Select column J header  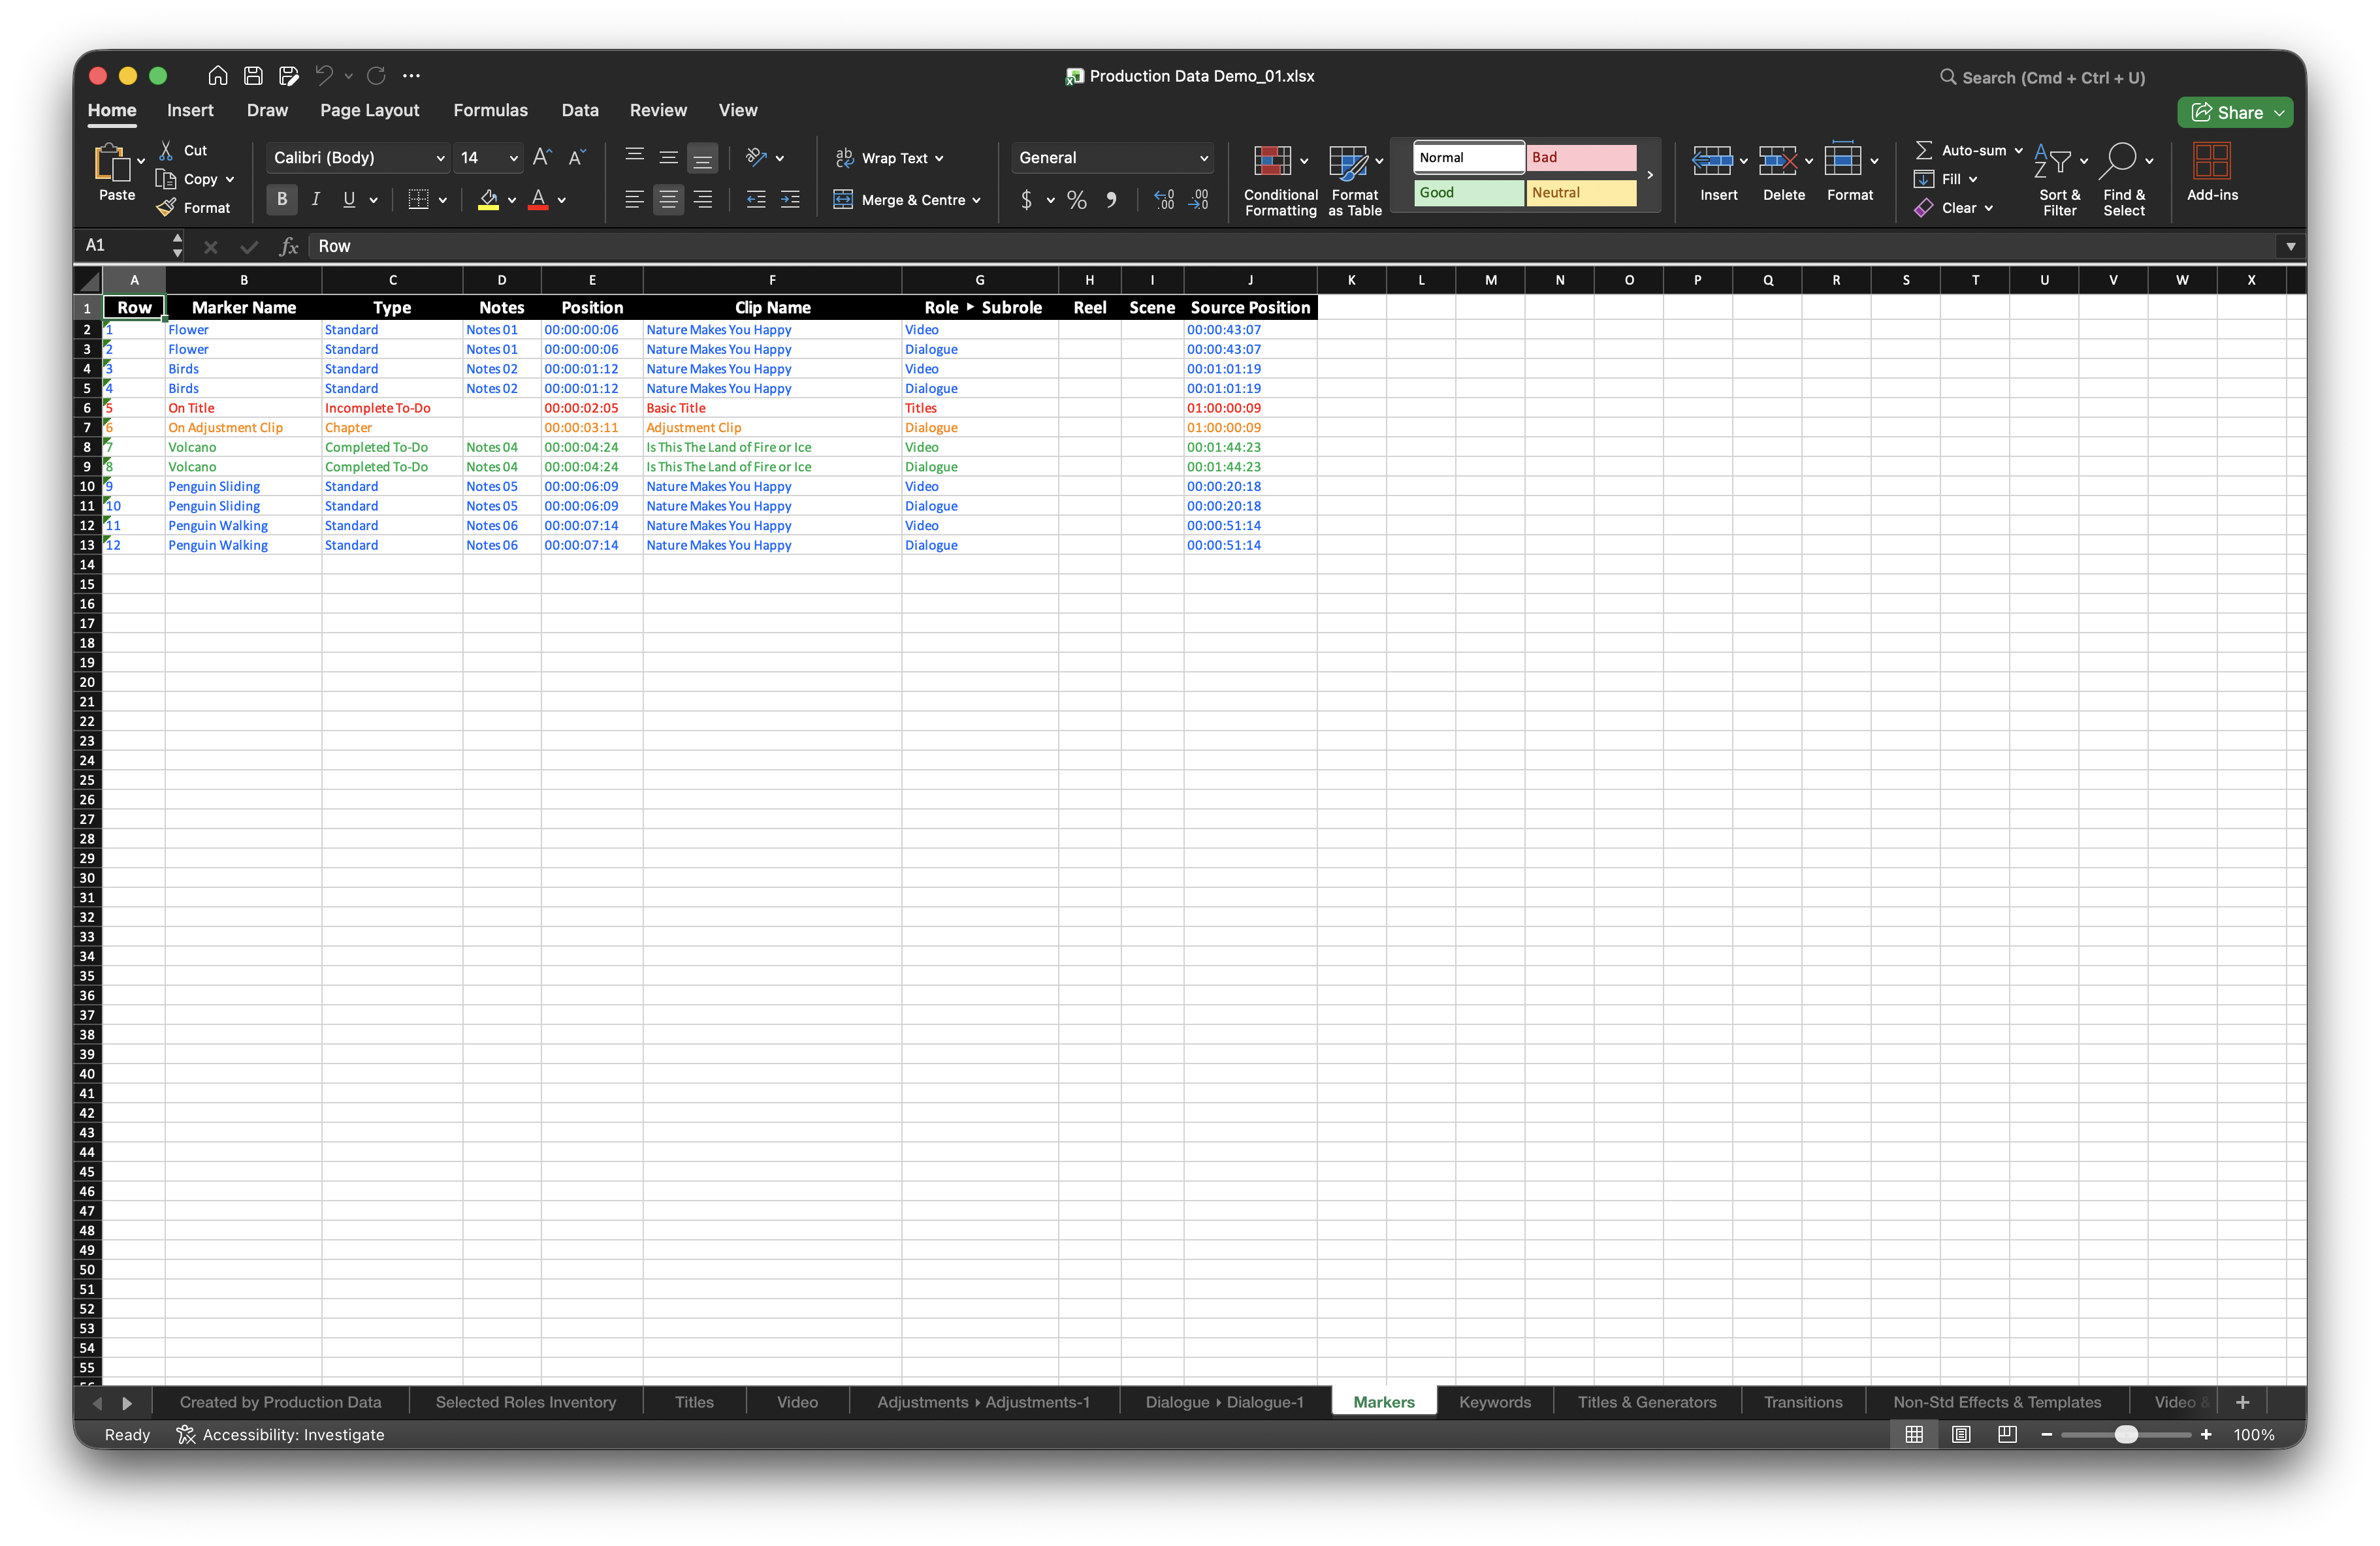point(1250,280)
